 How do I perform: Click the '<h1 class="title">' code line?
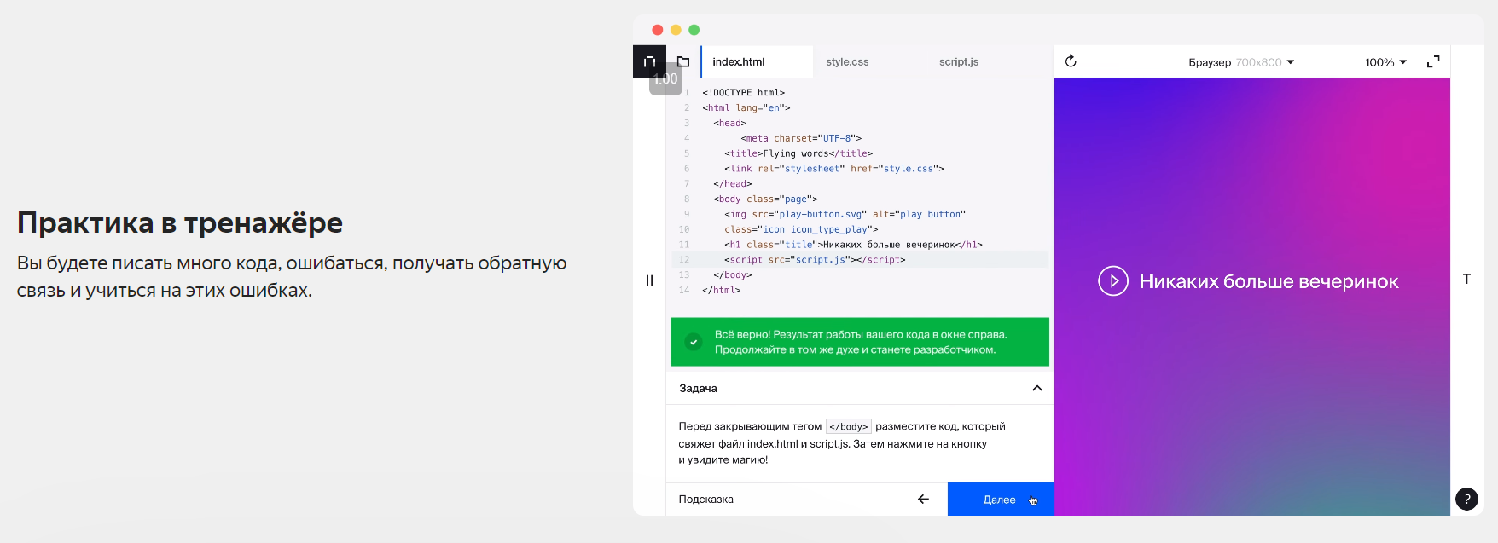coord(853,245)
